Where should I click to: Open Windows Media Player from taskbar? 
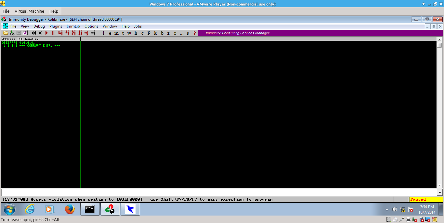[x=49, y=209]
